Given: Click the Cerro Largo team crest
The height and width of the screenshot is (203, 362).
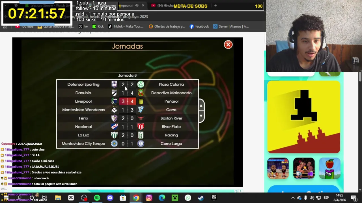Looking at the screenshot, I should point(141,144).
